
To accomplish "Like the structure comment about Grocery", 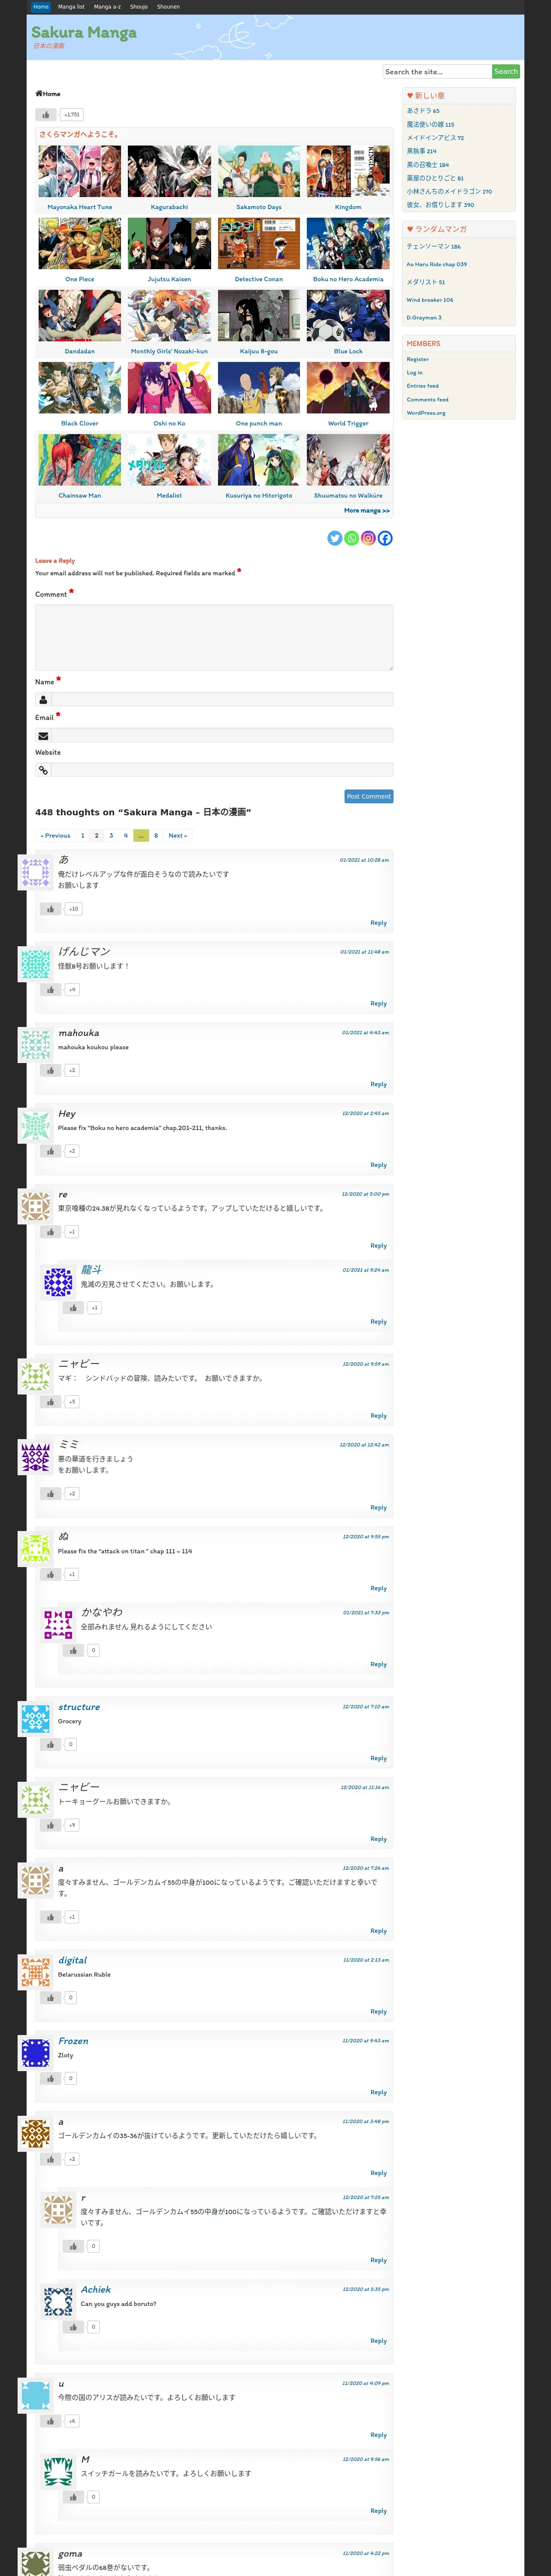I will (50, 1744).
